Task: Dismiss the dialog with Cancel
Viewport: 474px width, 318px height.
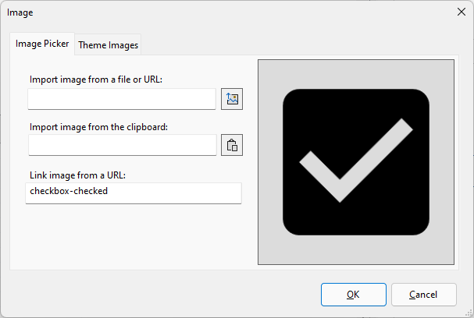Action: [423, 295]
